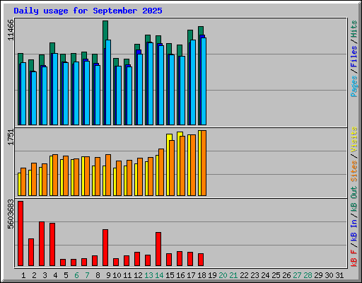Screen dimensions: 362x283
Task: Click day label 26 on the axis
Action: coord(286,275)
